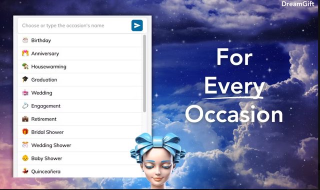Click the briefcase icon beside Retirement

tap(25, 119)
